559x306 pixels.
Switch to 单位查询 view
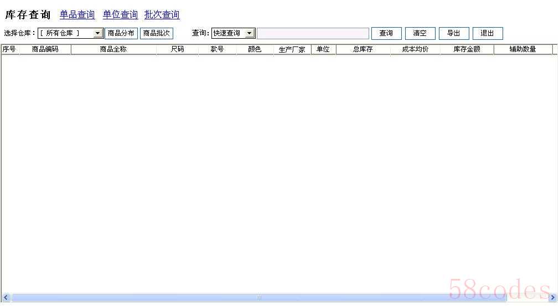tap(120, 15)
